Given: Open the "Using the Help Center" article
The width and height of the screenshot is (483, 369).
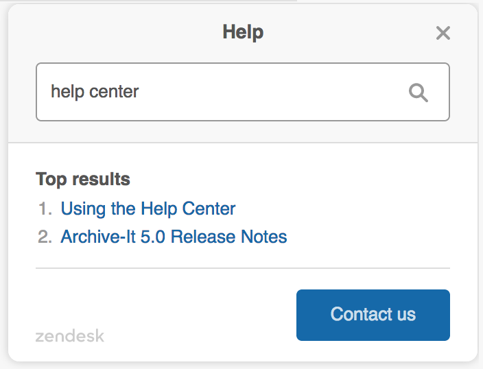Looking at the screenshot, I should (148, 209).
